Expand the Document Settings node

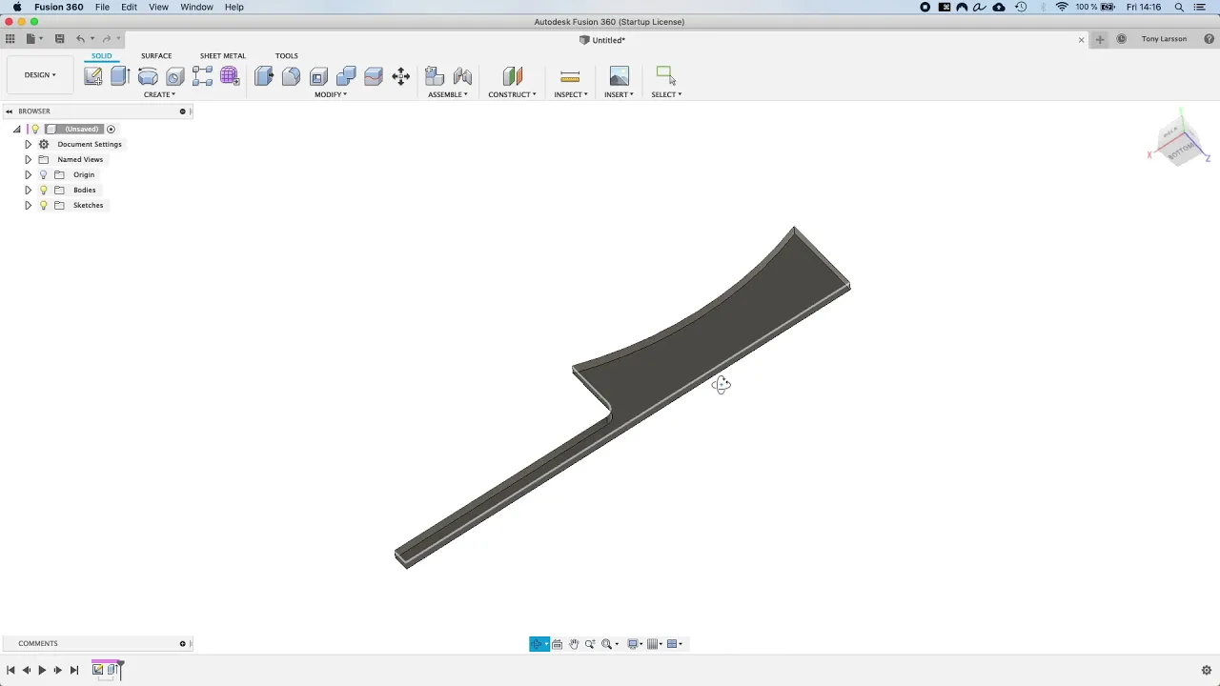point(28,144)
